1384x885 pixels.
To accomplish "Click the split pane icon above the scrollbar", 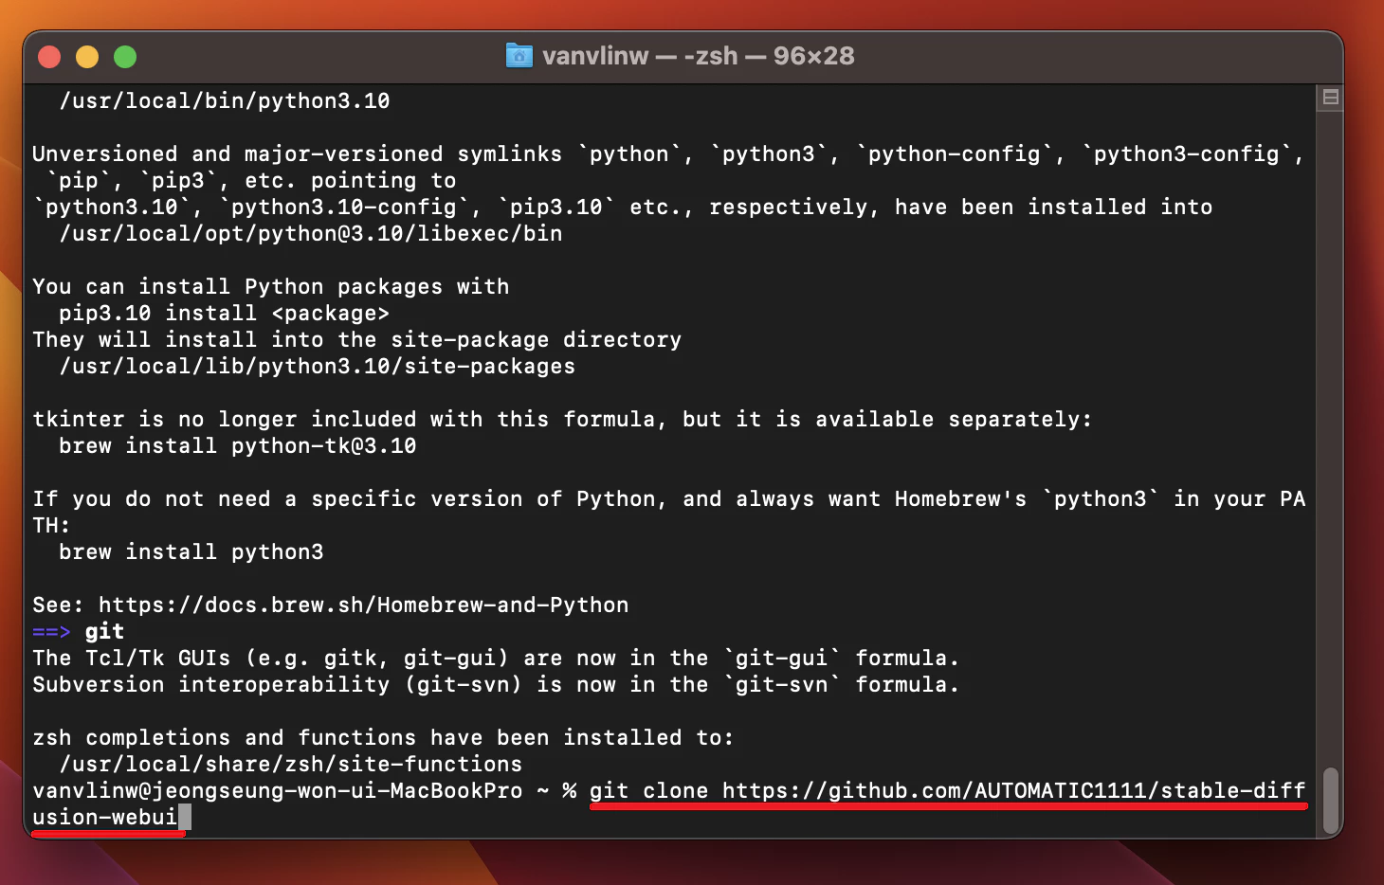I will [1330, 98].
